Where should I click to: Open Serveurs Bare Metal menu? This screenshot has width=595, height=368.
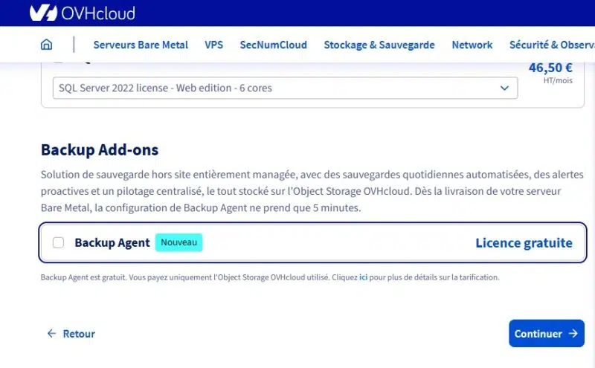[x=141, y=45]
